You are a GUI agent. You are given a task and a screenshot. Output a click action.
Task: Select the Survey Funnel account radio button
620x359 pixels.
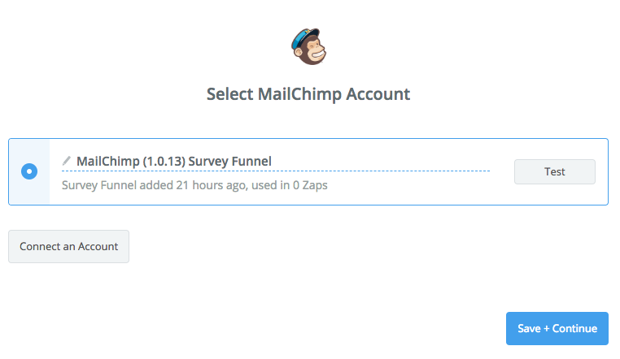click(x=29, y=171)
